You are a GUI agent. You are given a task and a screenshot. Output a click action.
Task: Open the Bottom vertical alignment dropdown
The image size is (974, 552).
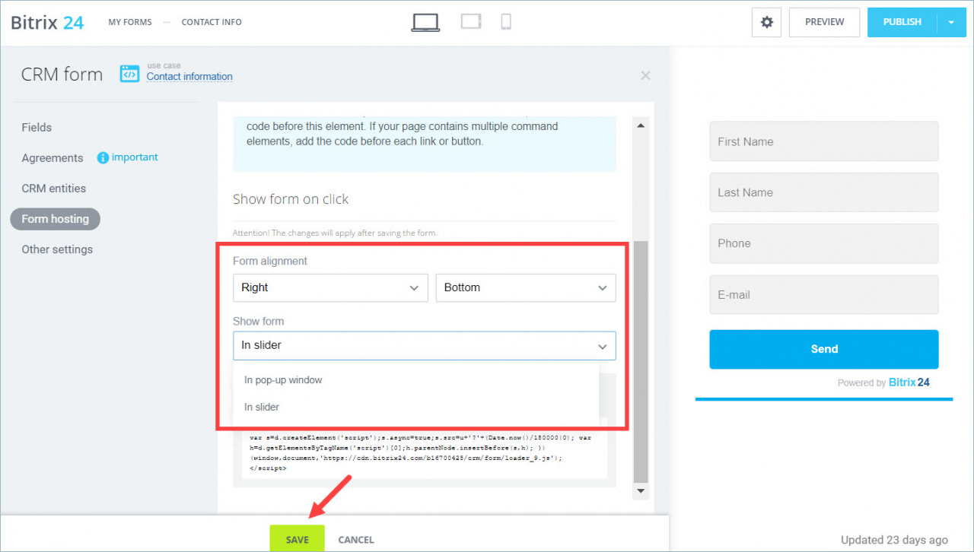pos(526,287)
